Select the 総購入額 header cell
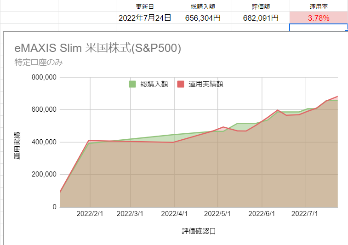This screenshot has height=245, width=348. (203, 6)
